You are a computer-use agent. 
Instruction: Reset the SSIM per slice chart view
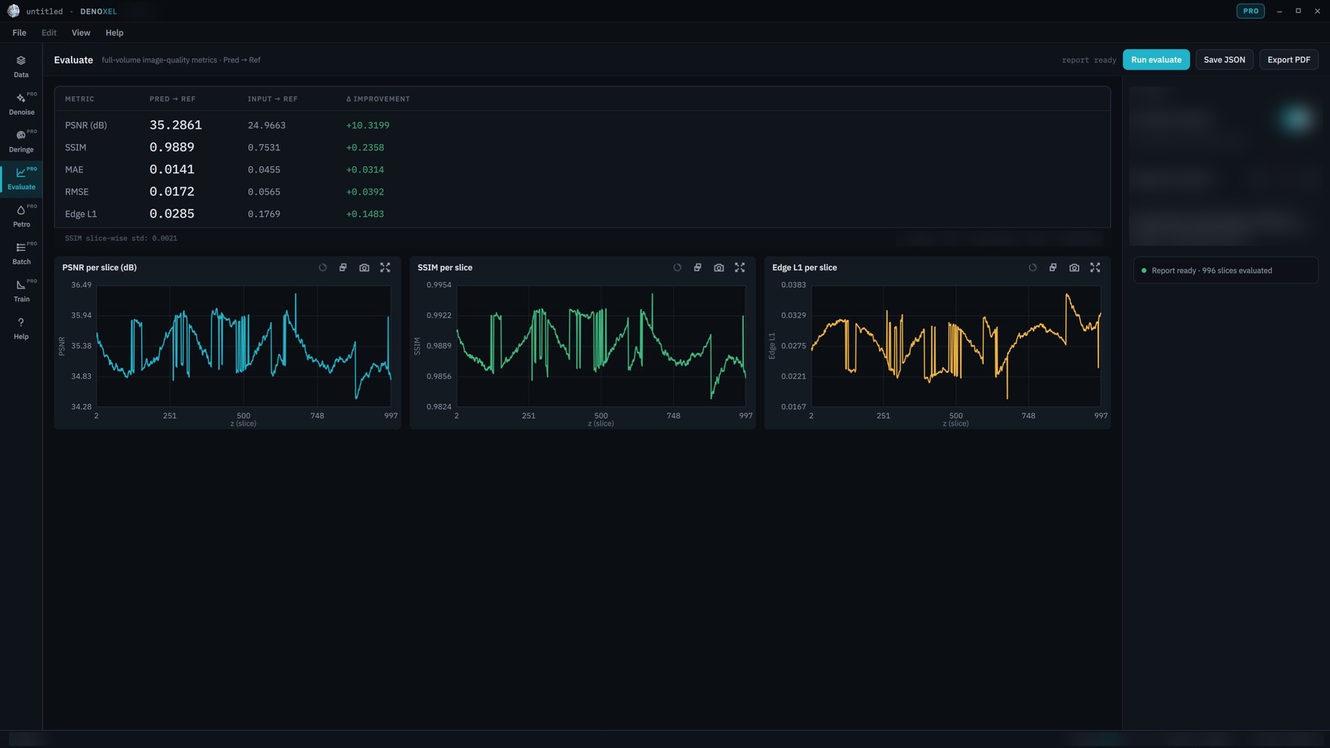click(677, 267)
